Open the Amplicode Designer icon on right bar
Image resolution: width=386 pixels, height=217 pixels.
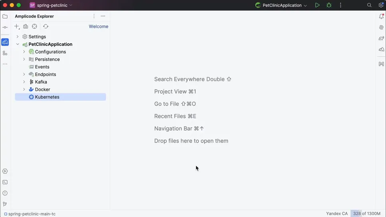click(381, 50)
